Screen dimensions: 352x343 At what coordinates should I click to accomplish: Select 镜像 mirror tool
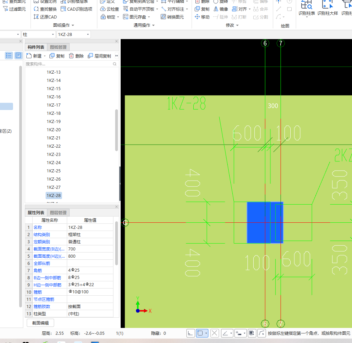(x=221, y=9)
